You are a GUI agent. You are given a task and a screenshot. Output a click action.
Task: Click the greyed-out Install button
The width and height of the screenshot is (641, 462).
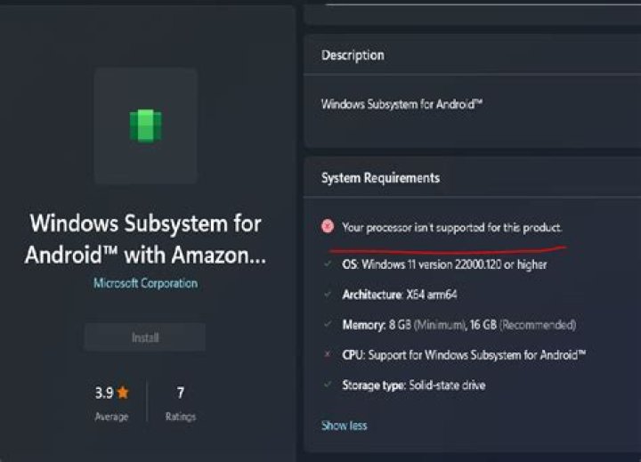(x=145, y=337)
